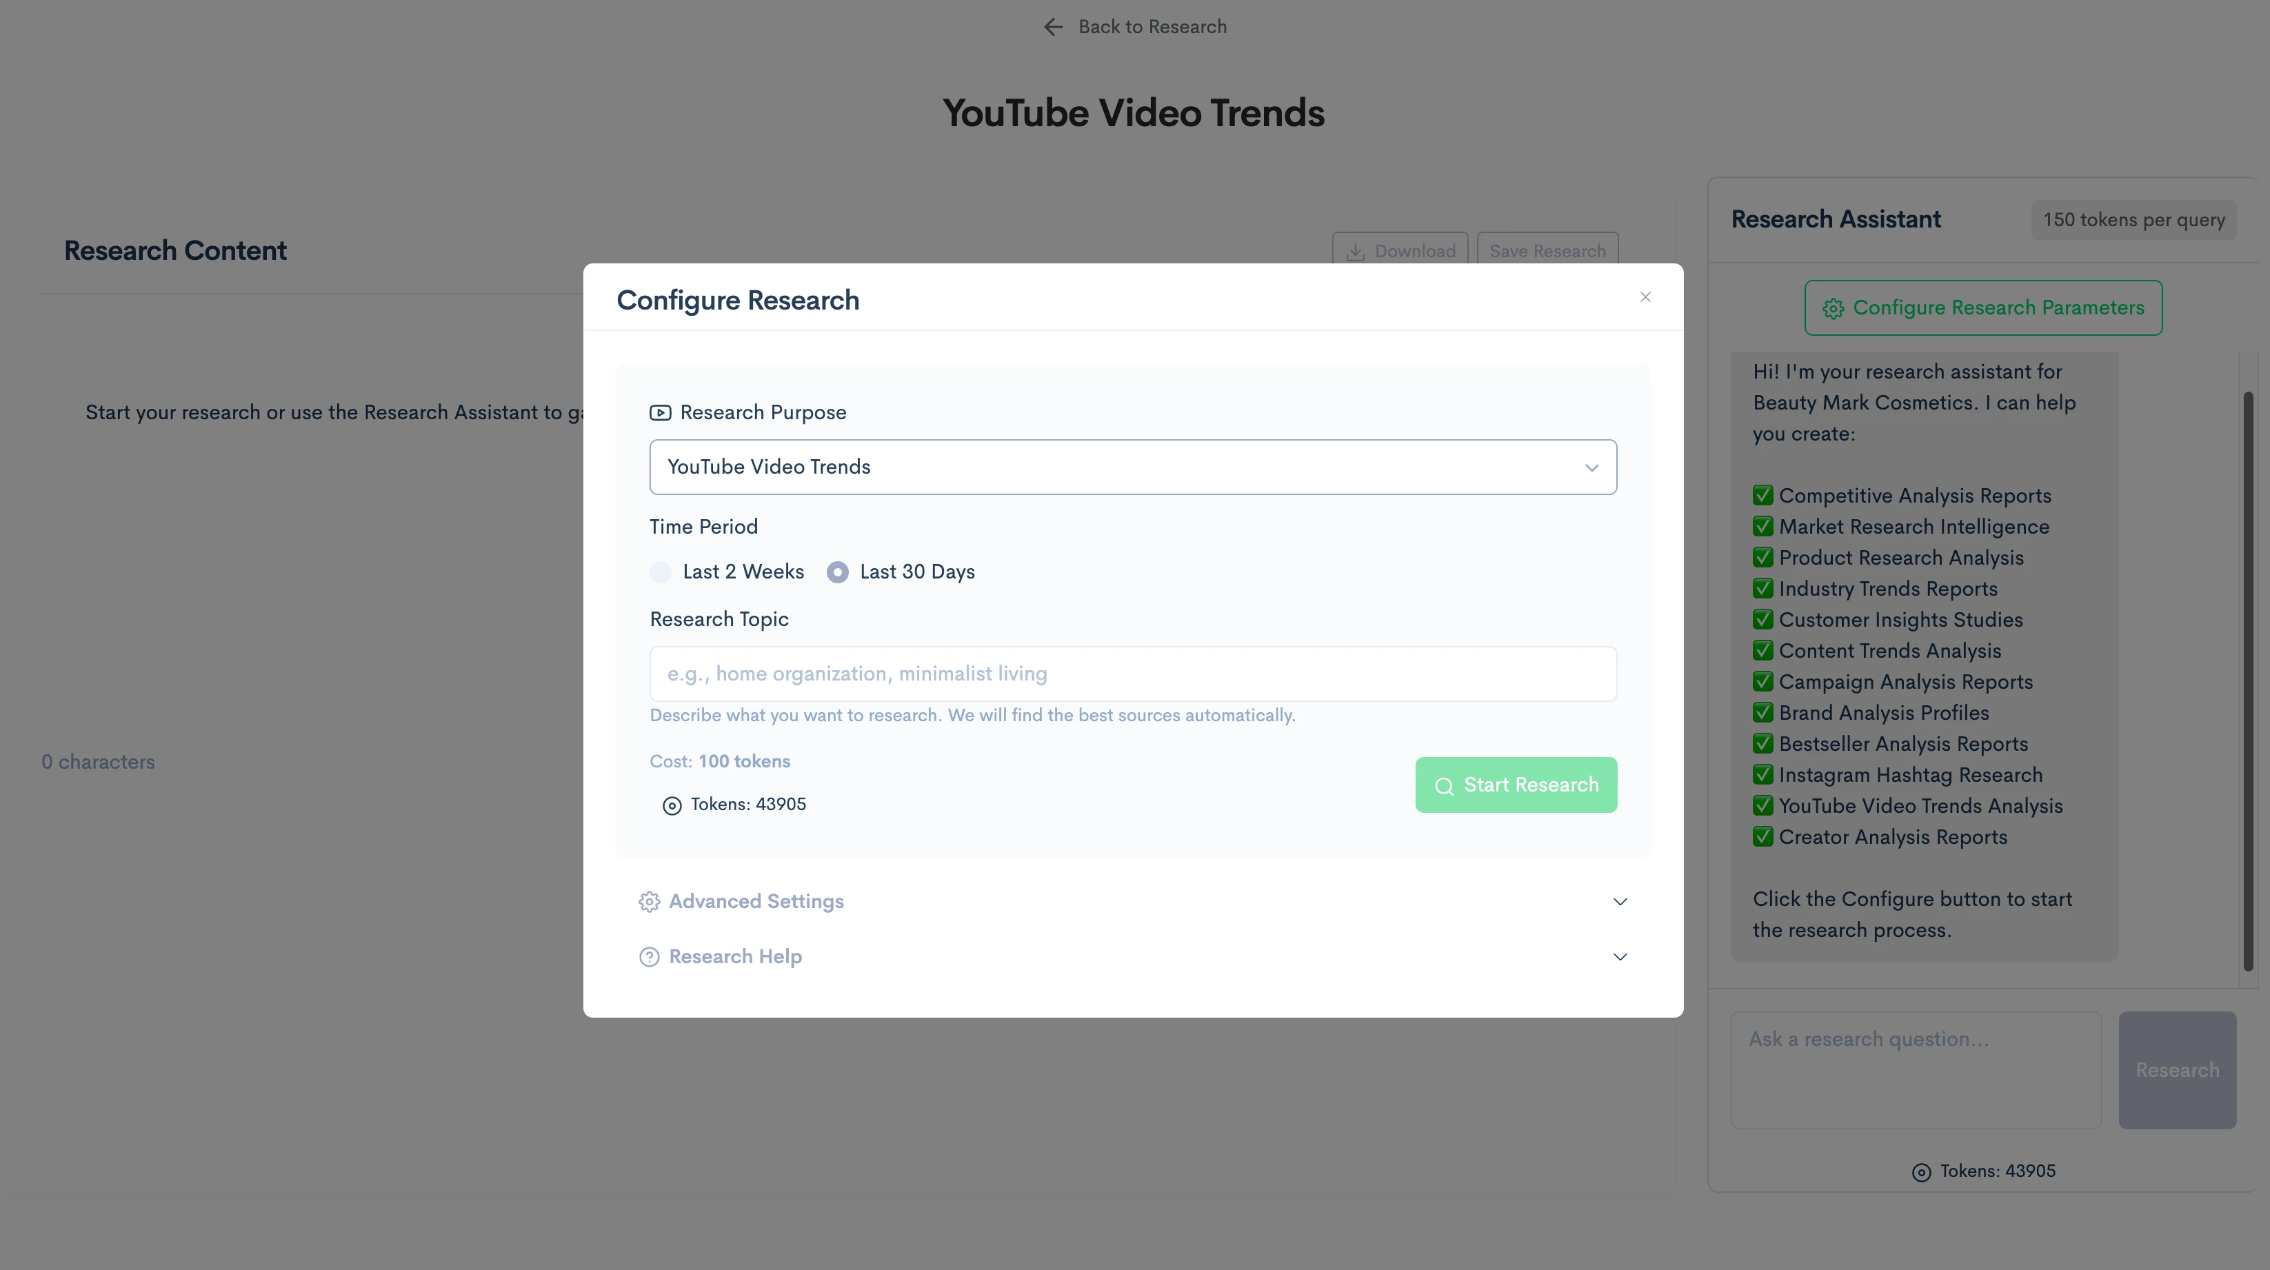This screenshot has height=1270, width=2270.
Task: Click the green checkmark beside Creator Analysis Reports
Action: pos(1762,836)
